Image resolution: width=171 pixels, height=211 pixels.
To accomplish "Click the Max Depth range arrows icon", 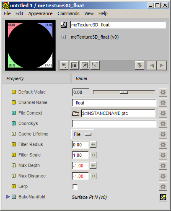I will point(93,166).
